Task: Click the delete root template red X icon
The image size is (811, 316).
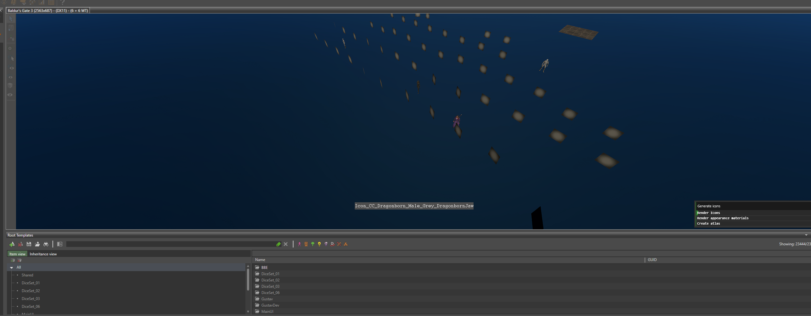Action: [x=20, y=244]
